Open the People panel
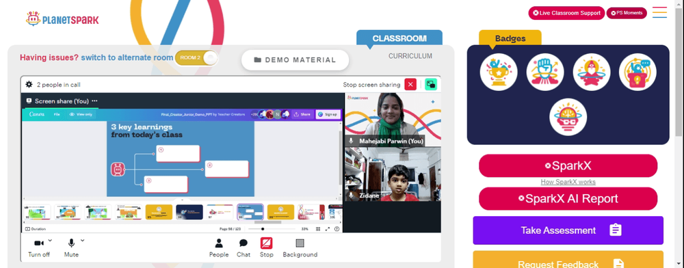This screenshot has height=268, width=684. [219, 247]
